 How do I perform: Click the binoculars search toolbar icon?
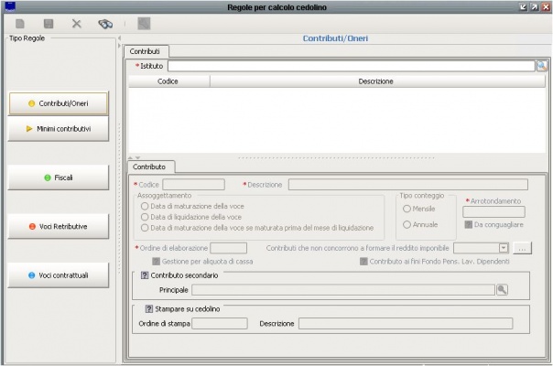click(x=106, y=24)
